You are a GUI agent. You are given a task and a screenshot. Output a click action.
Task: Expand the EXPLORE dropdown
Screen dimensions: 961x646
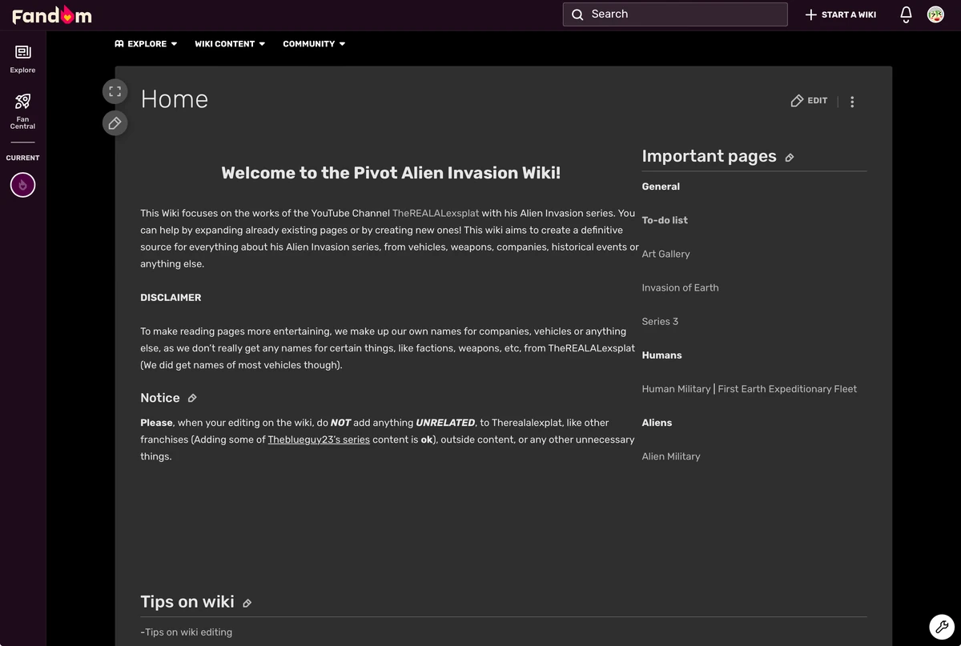click(x=145, y=44)
